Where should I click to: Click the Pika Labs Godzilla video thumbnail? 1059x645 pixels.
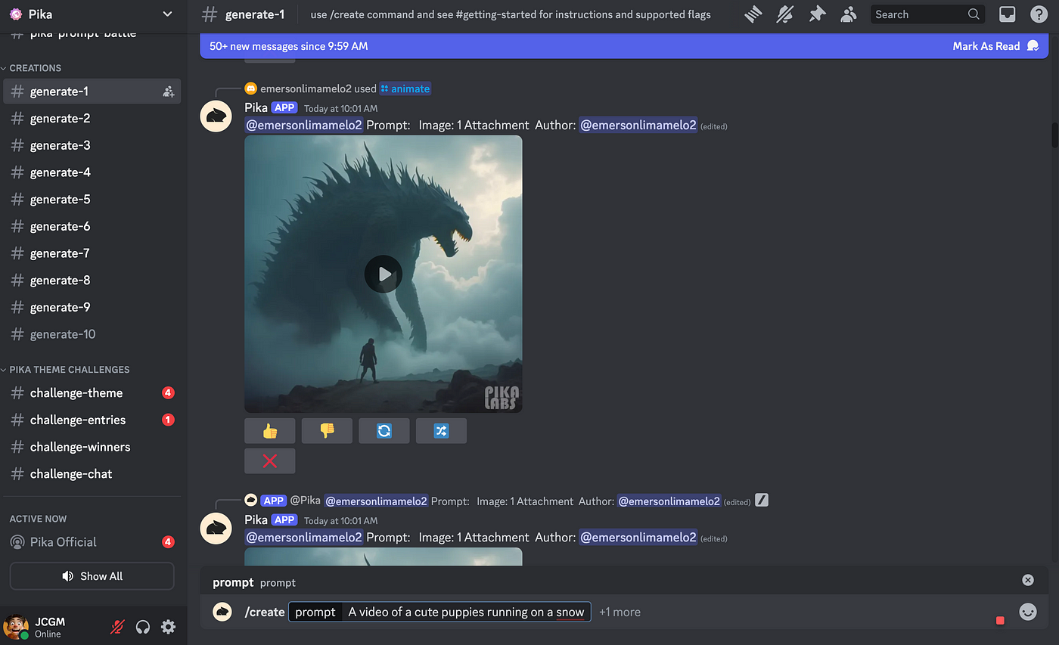(x=384, y=274)
